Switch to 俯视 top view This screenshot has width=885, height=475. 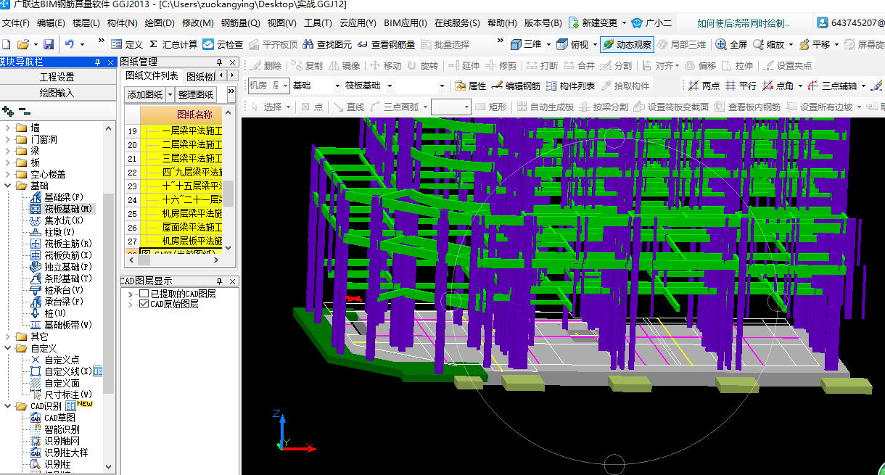pyautogui.click(x=573, y=44)
